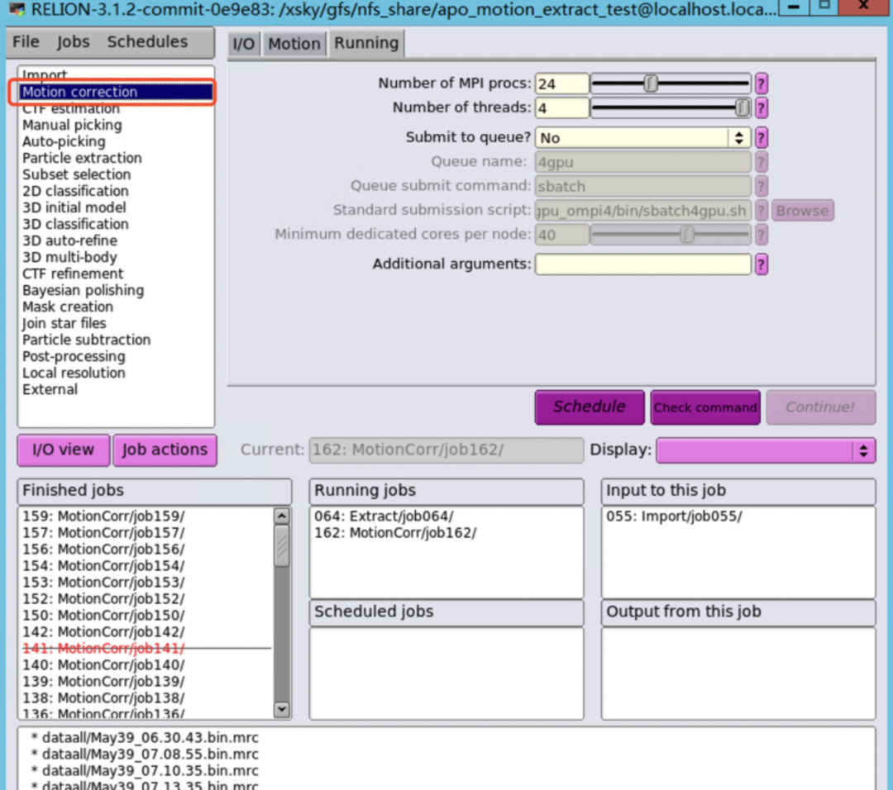
Task: Open the File menu
Action: click(x=26, y=42)
